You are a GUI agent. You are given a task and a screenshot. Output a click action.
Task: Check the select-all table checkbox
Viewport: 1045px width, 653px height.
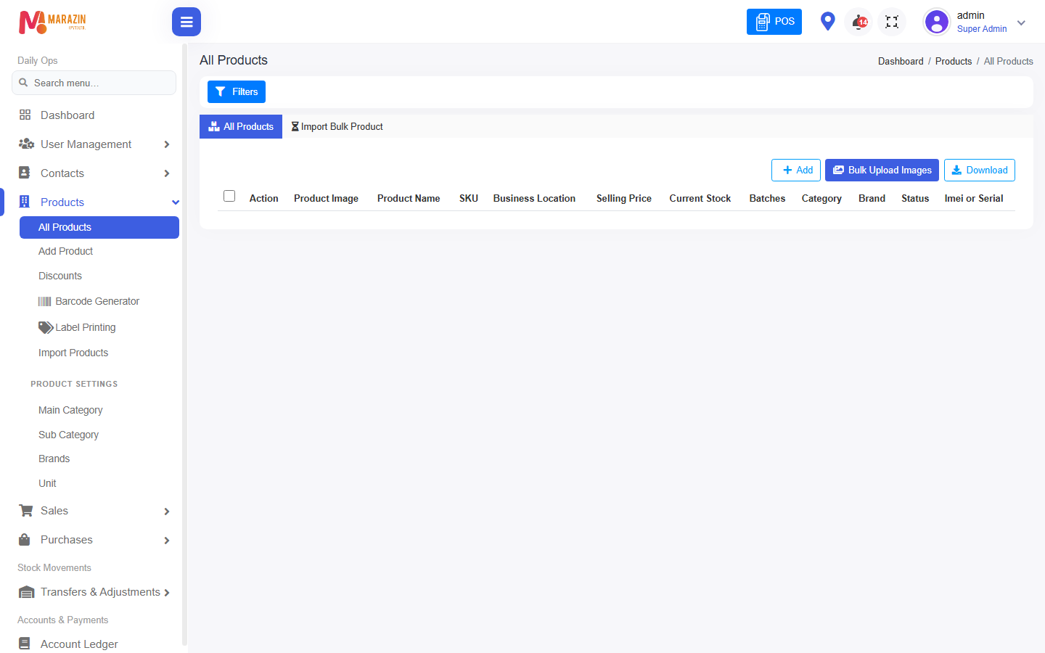(x=229, y=196)
